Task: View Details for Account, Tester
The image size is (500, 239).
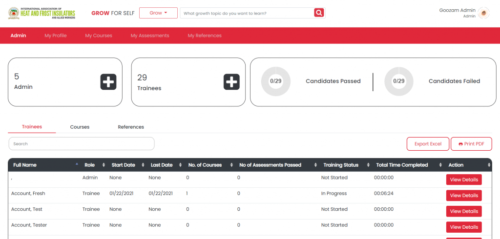Action: 464,227
